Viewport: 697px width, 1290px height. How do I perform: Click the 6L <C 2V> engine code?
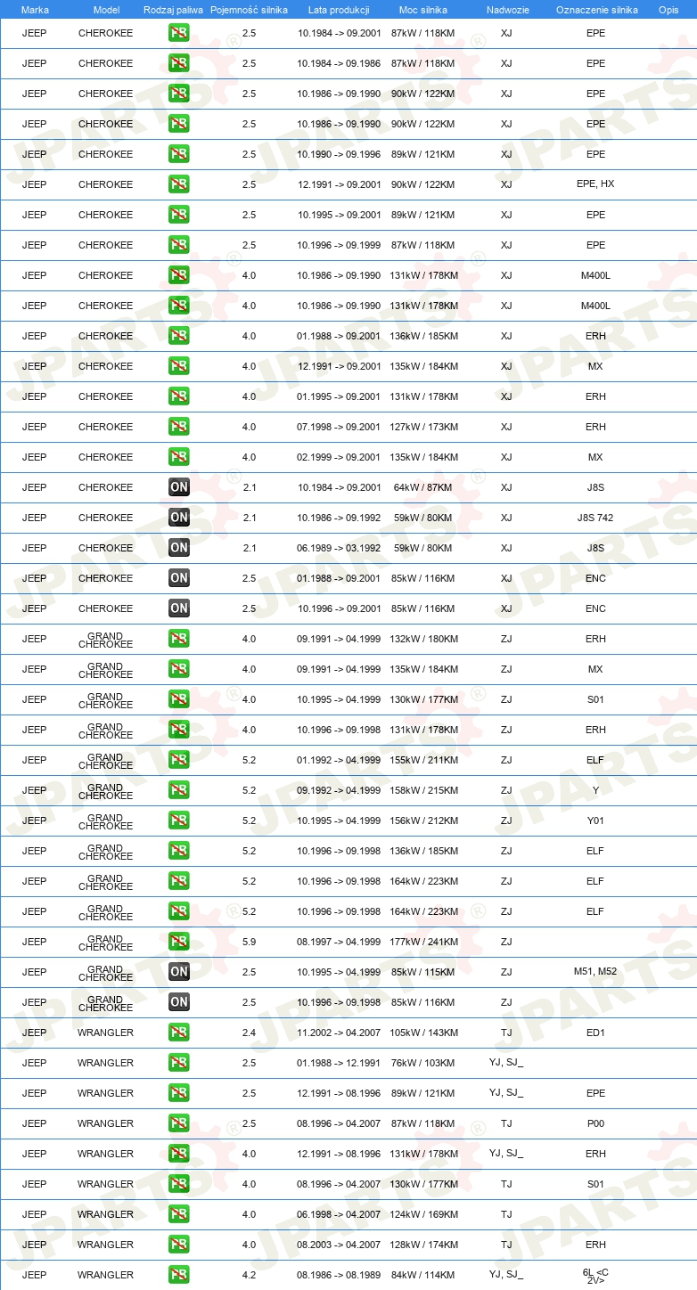pyautogui.click(x=595, y=1275)
